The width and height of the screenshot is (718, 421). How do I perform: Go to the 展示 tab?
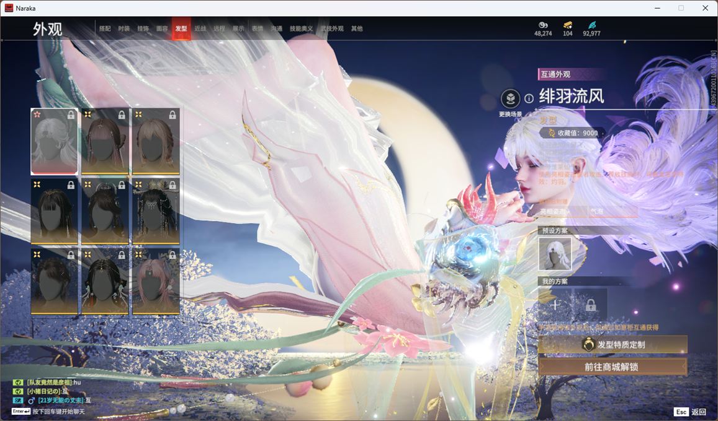pyautogui.click(x=238, y=28)
